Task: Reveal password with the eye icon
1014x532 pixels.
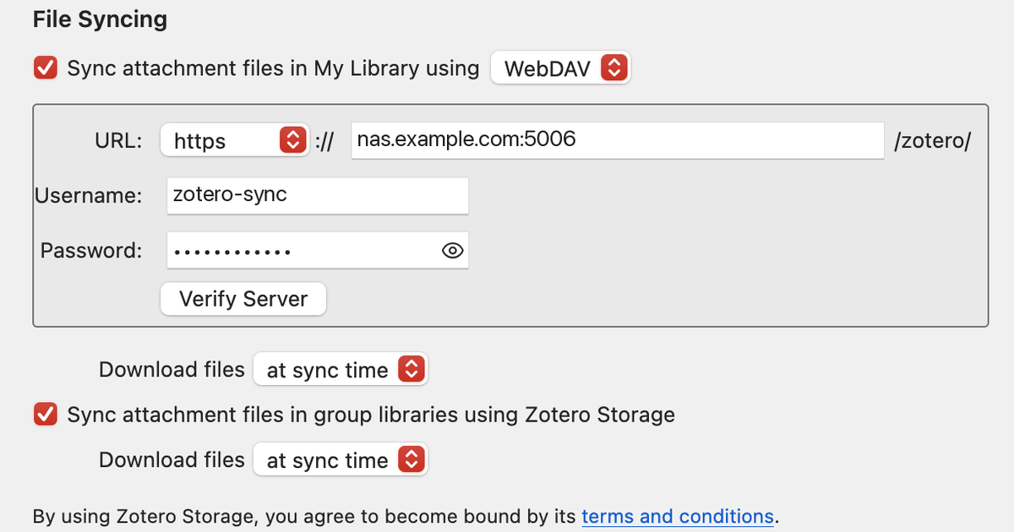Action: (453, 251)
